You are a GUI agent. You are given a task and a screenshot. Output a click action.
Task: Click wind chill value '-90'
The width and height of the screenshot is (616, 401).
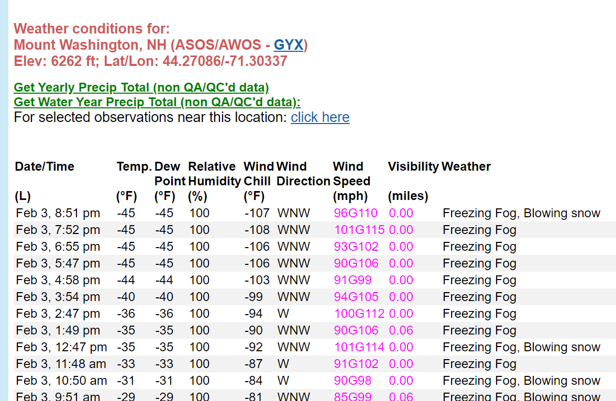coord(254,330)
